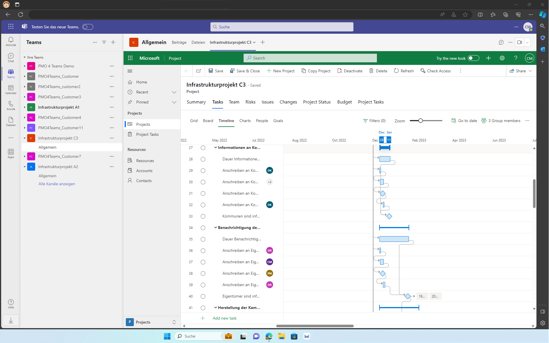
Task: Collapse the Benachrichtigung summary task
Action: pyautogui.click(x=216, y=228)
